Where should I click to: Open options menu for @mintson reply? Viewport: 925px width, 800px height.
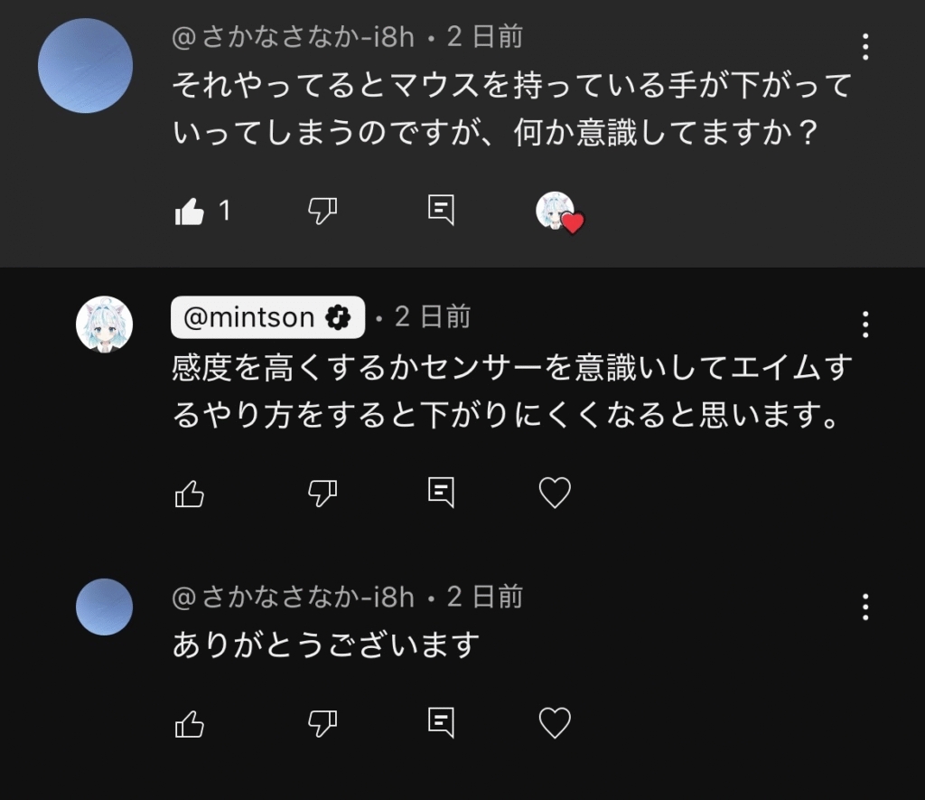[x=865, y=324]
